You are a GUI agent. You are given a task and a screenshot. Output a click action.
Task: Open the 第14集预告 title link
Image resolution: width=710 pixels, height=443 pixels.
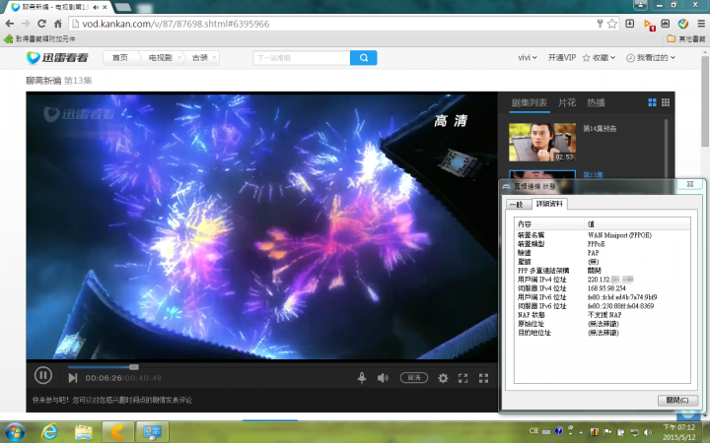point(600,129)
